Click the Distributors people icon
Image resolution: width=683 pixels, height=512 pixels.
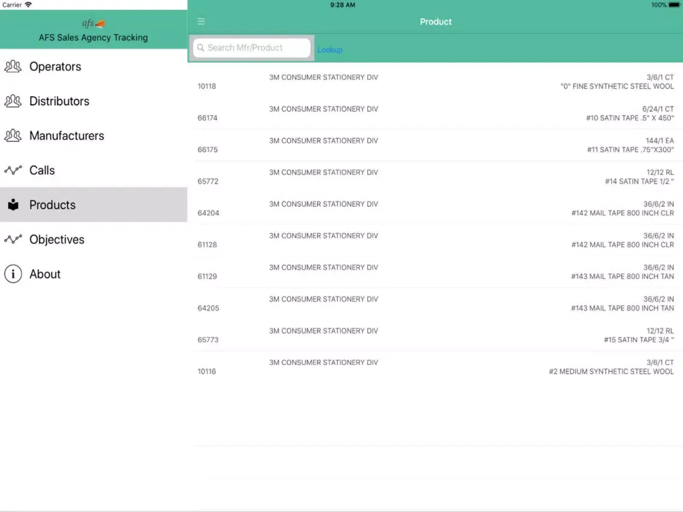[x=13, y=101]
